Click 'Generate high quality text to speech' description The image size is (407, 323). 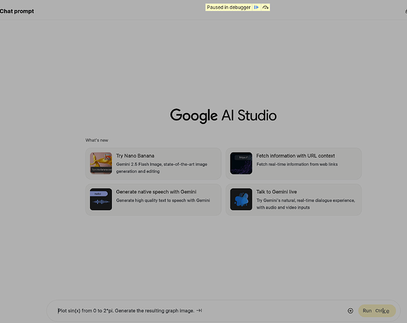[163, 200]
